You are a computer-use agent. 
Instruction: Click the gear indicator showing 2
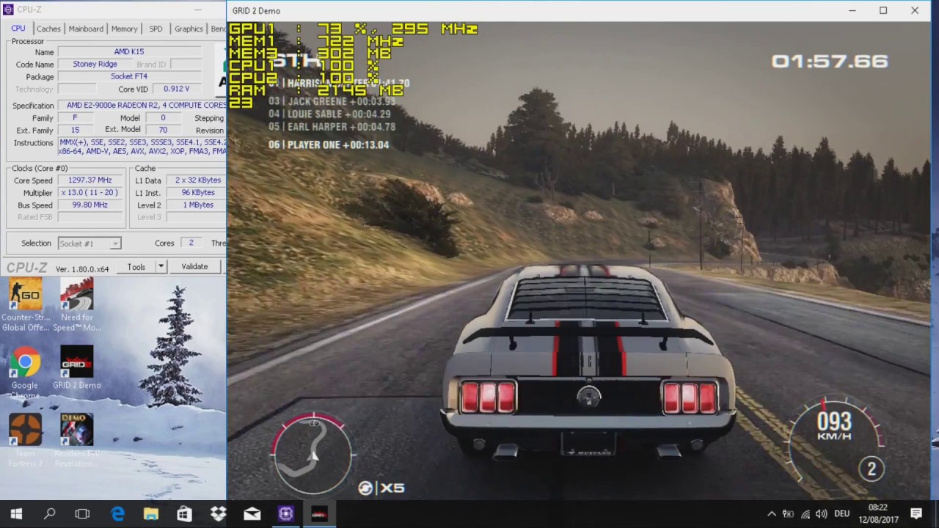click(872, 469)
